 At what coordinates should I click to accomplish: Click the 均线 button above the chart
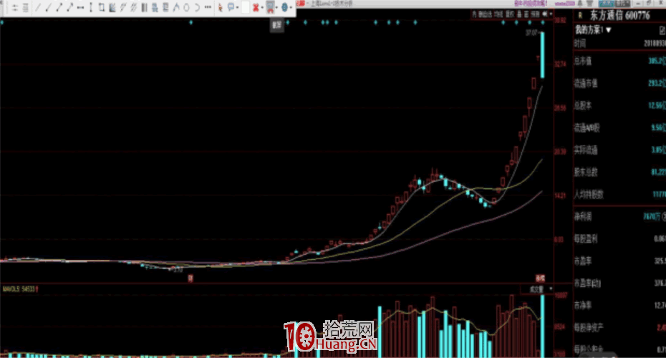coord(498,14)
